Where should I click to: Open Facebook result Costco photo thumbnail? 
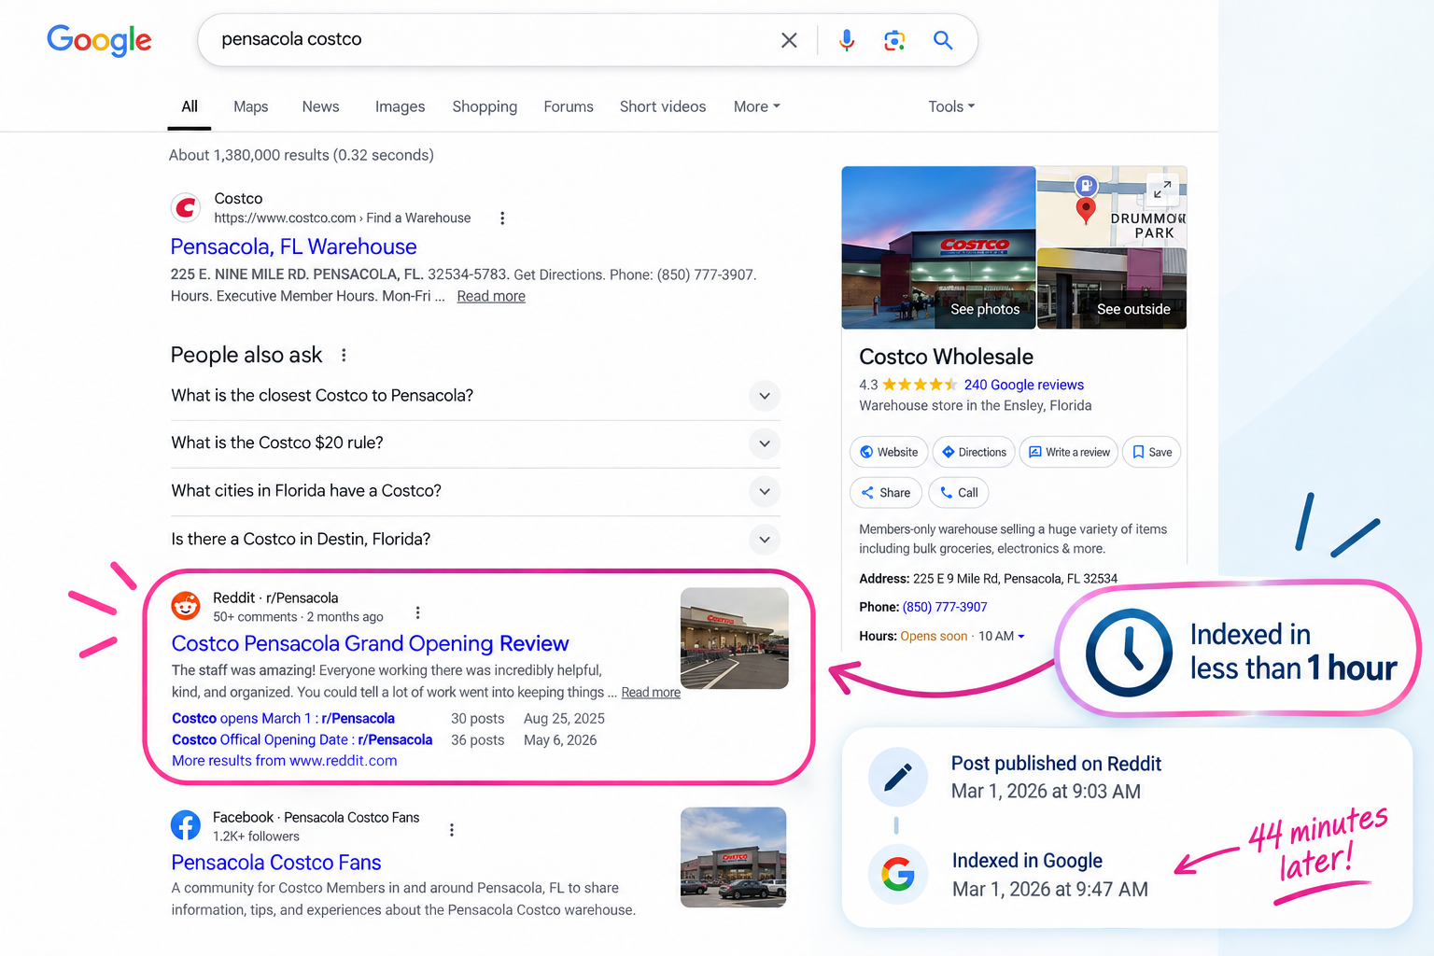[x=734, y=857]
